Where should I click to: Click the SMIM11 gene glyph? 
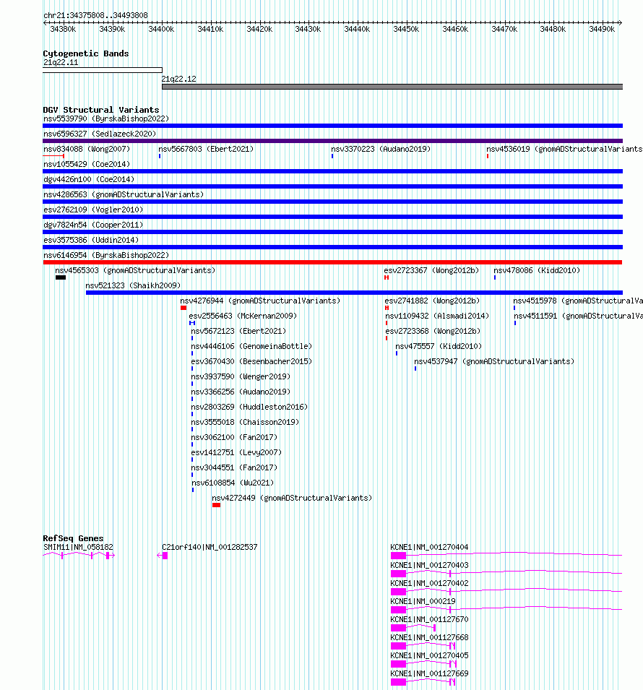tap(79, 556)
